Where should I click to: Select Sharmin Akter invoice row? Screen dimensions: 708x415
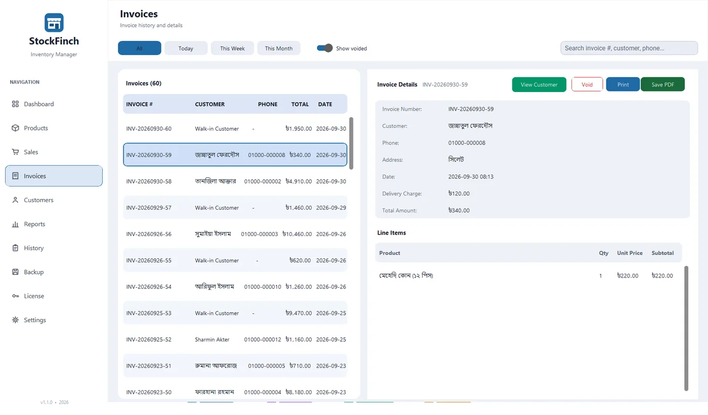click(235, 339)
